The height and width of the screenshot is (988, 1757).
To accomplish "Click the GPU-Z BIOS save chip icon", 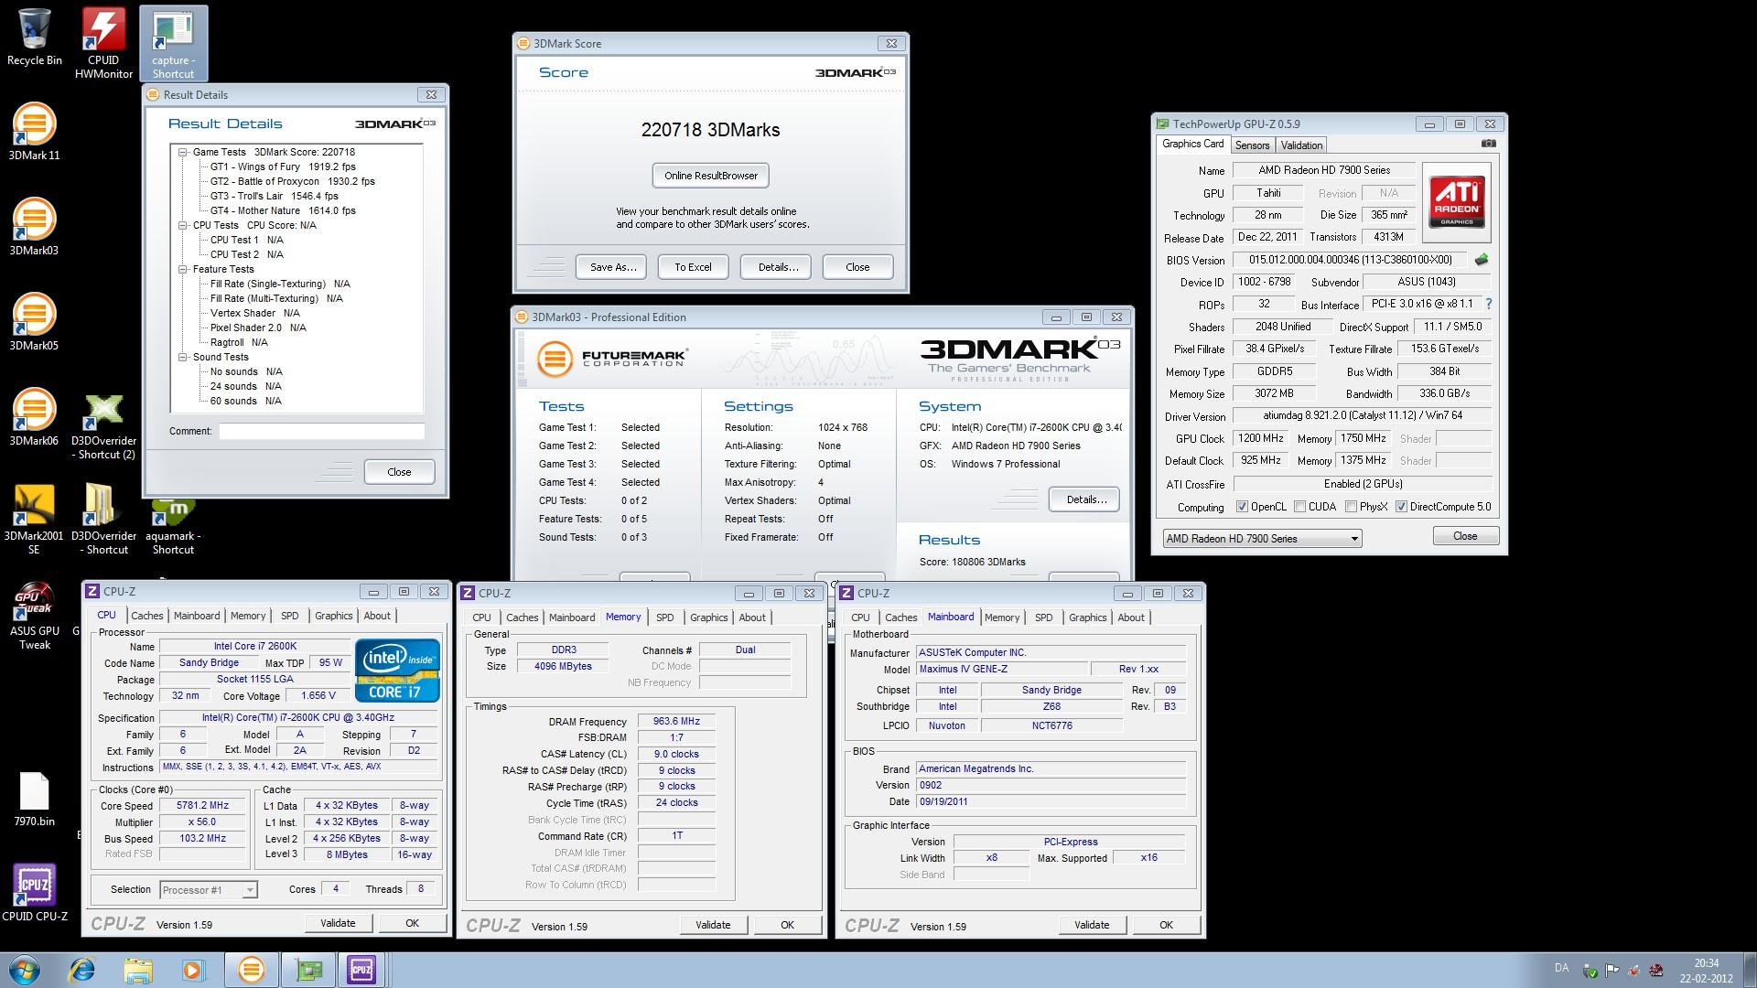I will (x=1482, y=260).
